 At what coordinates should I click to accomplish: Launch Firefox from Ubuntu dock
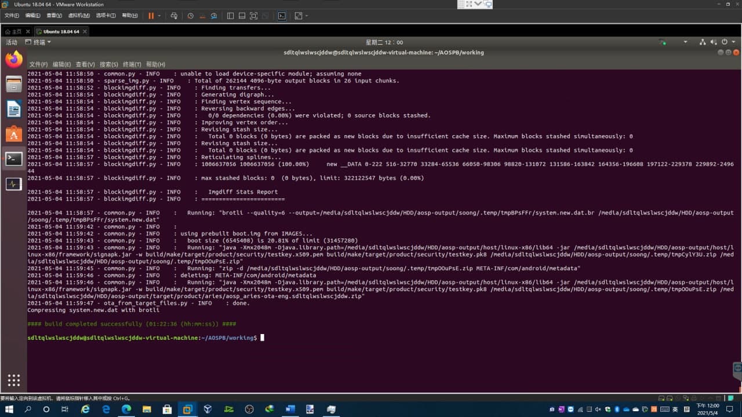pos(14,59)
